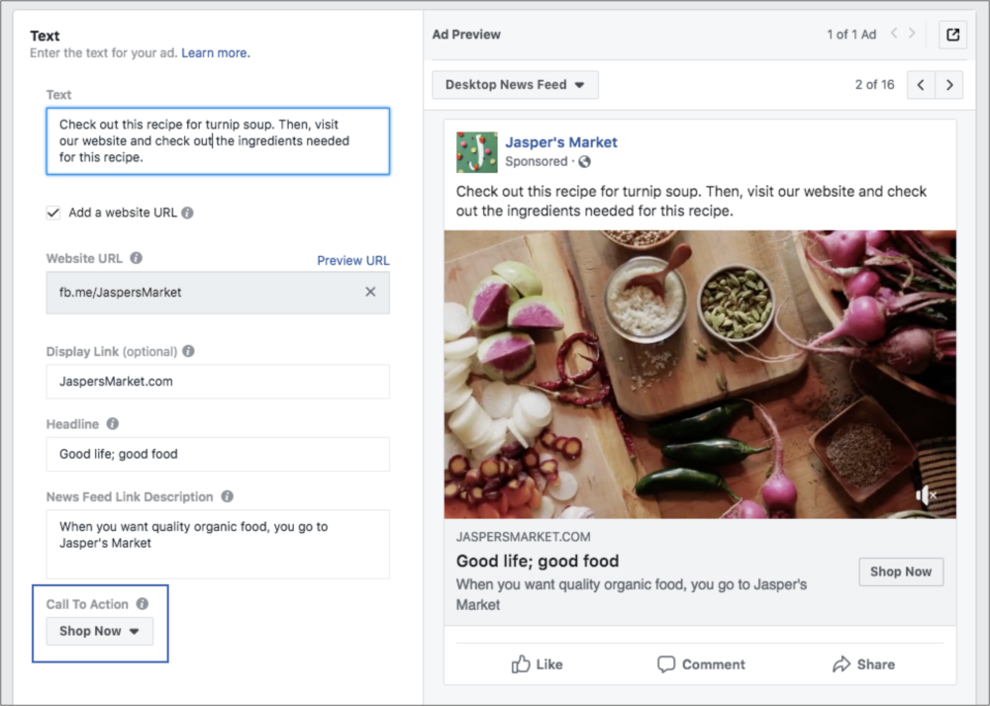The image size is (990, 706).
Task: Click info icon next to Call To Action
Action: tap(142, 603)
